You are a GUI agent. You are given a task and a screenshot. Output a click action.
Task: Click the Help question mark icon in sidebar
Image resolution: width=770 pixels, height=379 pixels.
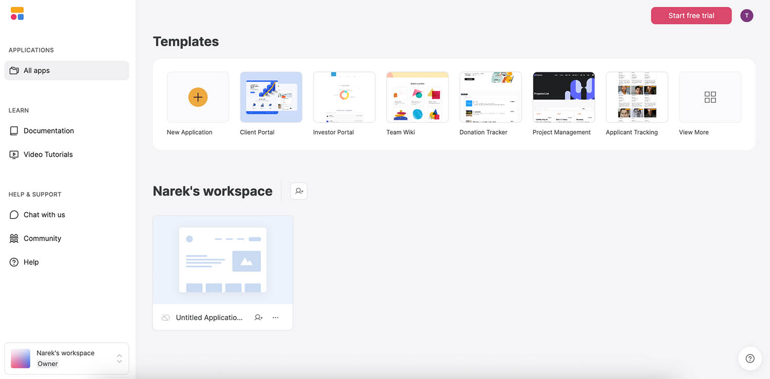[x=14, y=262]
